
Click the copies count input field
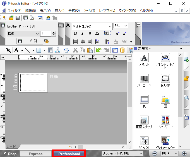coord(46,34)
